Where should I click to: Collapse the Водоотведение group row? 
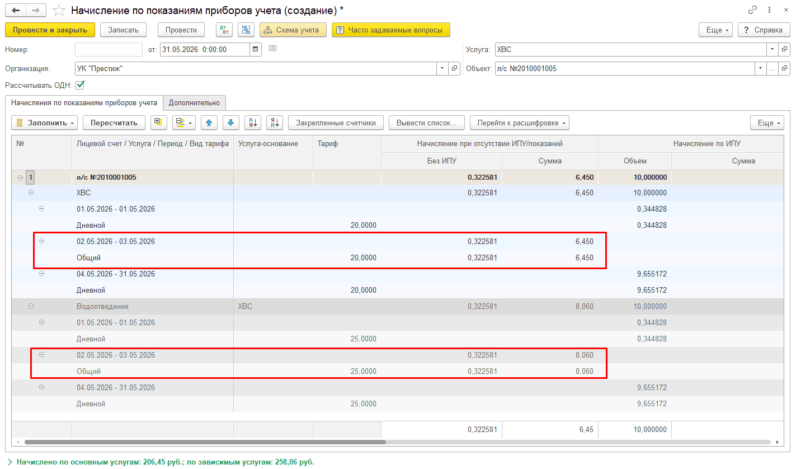click(31, 306)
